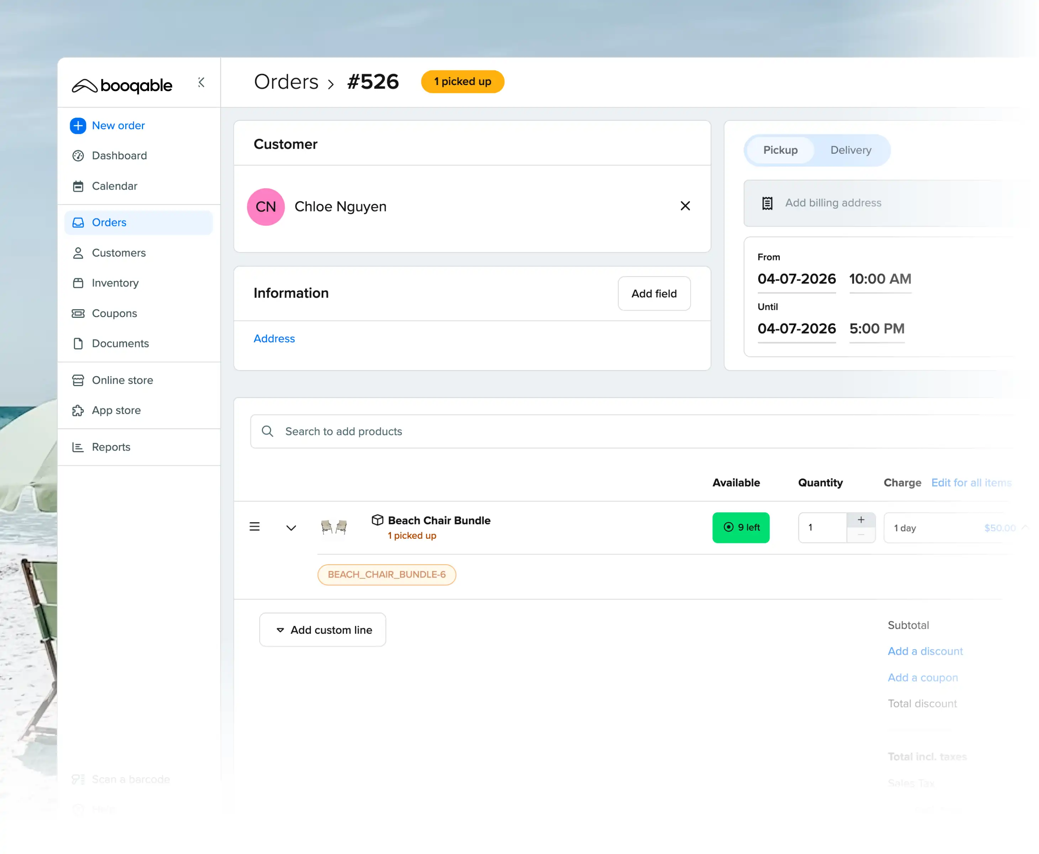Open the App store page
Image resolution: width=1039 pixels, height=854 pixels.
click(116, 411)
